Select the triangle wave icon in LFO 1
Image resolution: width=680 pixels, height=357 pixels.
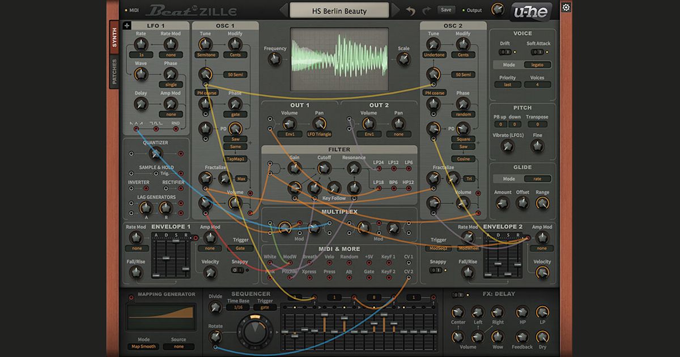click(136, 129)
